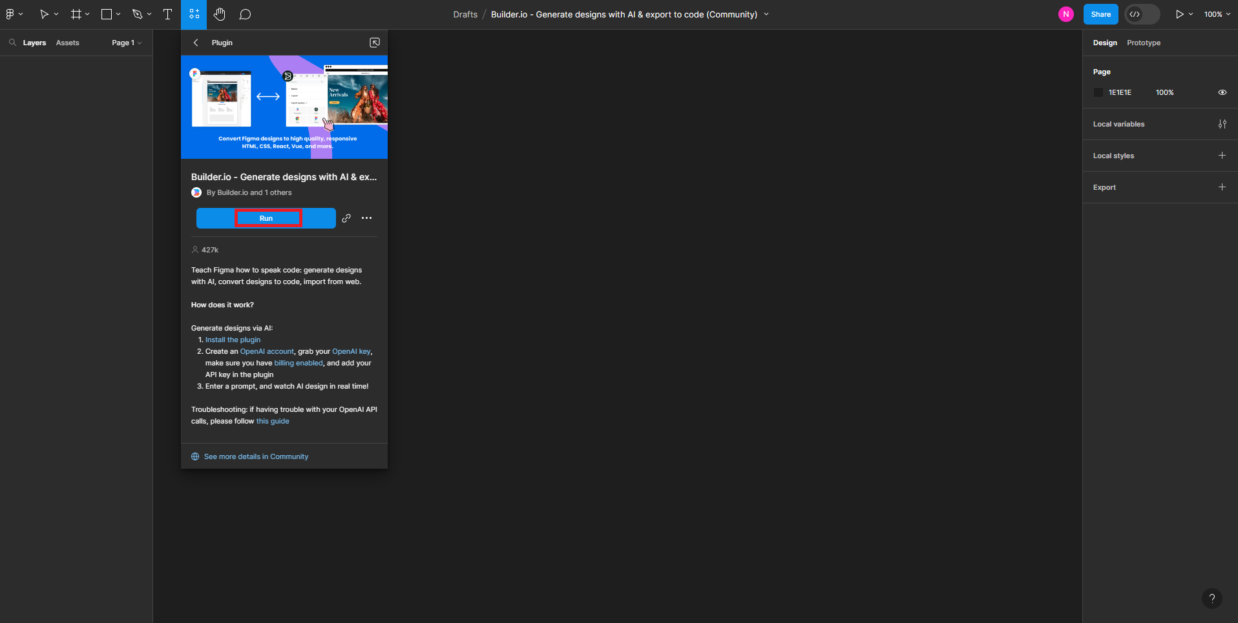
Task: Select the Comment tool
Action: (x=245, y=14)
